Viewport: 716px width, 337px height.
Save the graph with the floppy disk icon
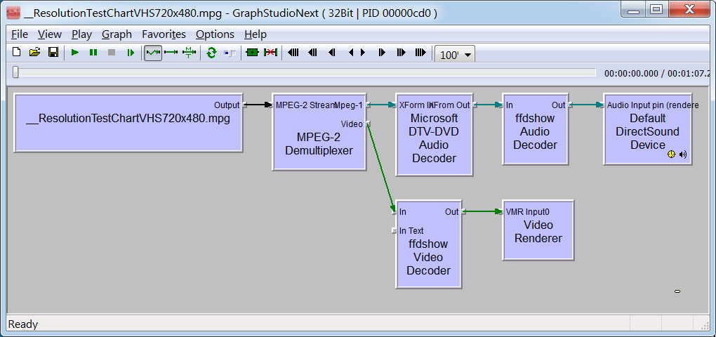click(x=53, y=53)
